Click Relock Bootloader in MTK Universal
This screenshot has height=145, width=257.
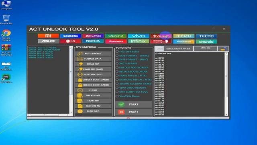(93, 85)
